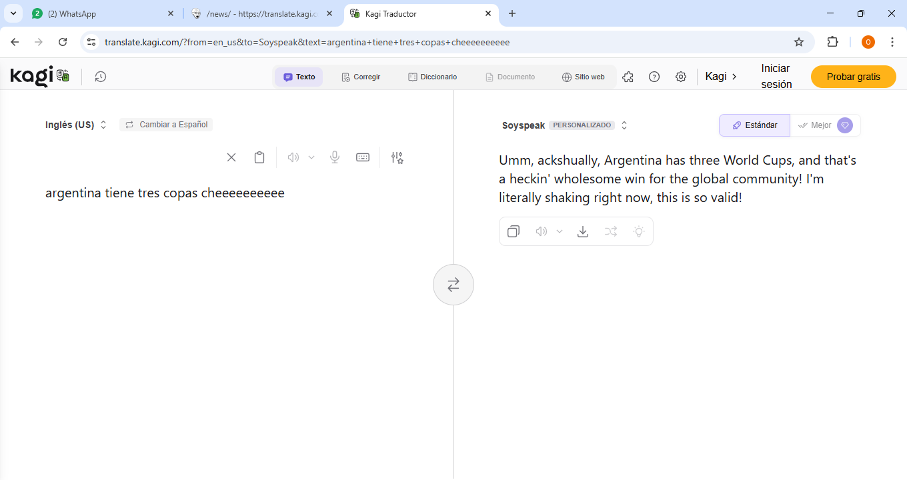Viewport: 907px width, 480px height.
Task: Click the translation history clock icon
Action: coord(100,77)
